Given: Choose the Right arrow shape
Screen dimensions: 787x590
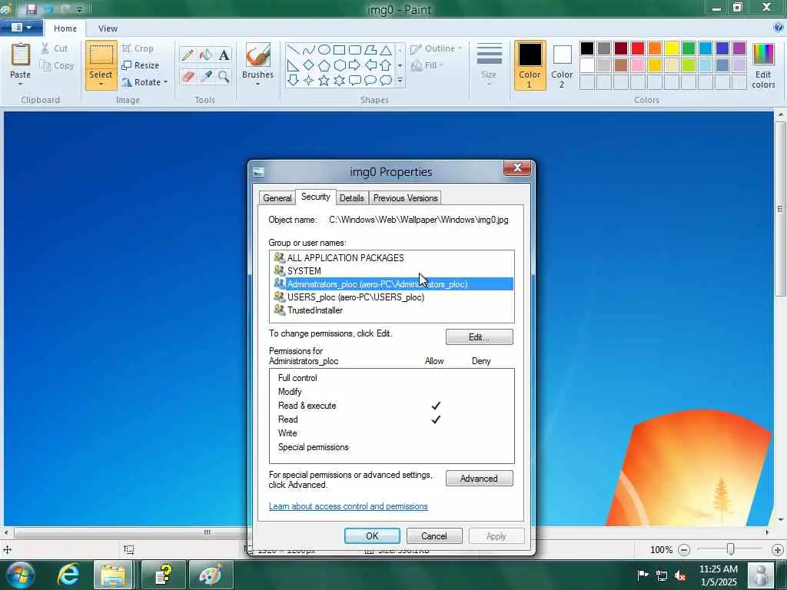Looking at the screenshot, I should [355, 65].
